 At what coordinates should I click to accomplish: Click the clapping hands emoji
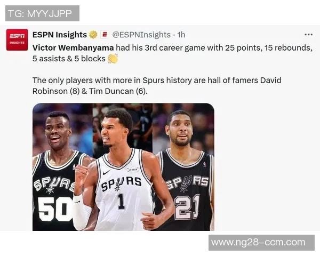[x=113, y=59]
